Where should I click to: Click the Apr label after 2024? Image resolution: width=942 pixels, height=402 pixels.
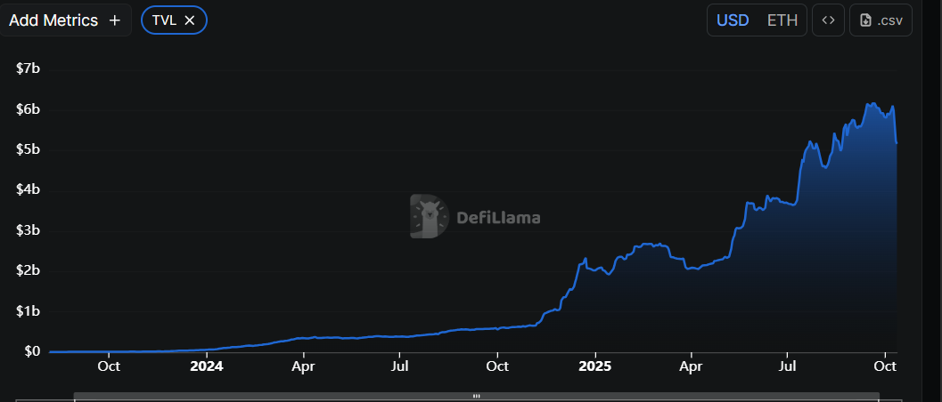[303, 366]
